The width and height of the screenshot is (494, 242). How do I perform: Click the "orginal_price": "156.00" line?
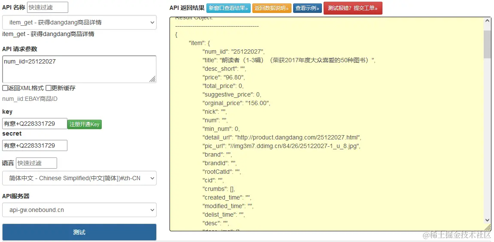[x=236, y=103]
